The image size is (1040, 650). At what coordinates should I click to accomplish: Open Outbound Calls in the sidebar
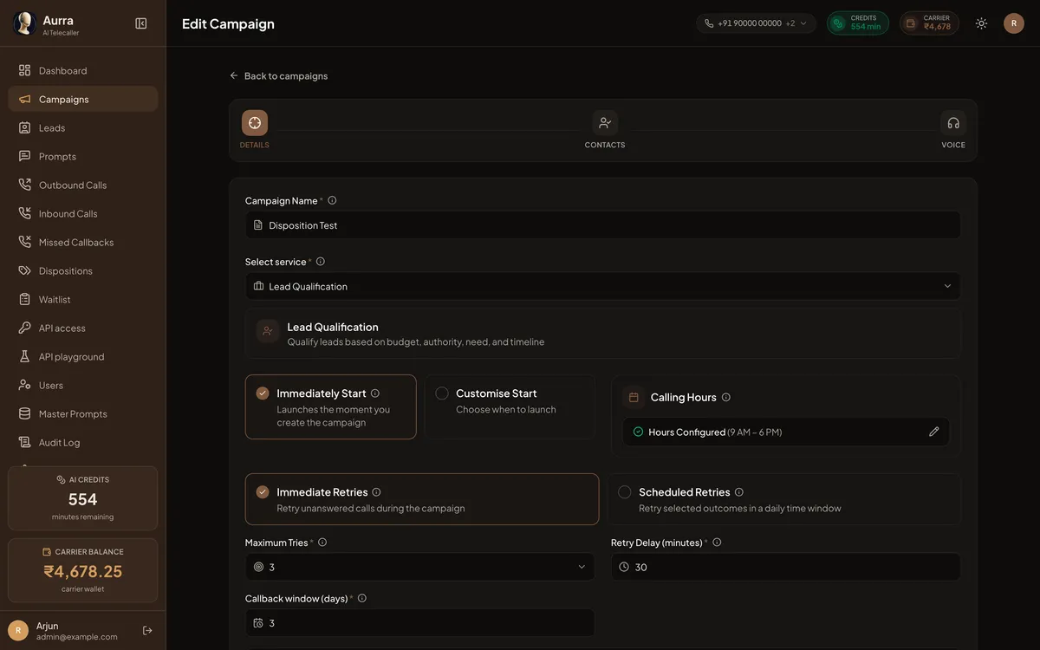(83, 185)
